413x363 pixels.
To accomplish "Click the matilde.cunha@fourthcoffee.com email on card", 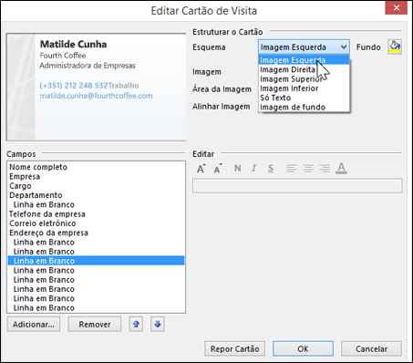I will (96, 96).
